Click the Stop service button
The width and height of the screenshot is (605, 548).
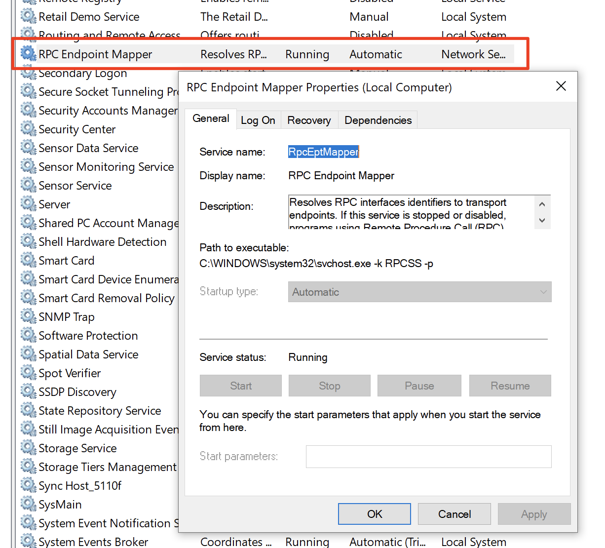[x=329, y=386]
